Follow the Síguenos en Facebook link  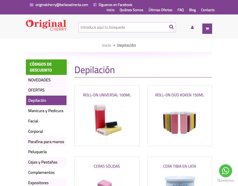coord(115,5)
